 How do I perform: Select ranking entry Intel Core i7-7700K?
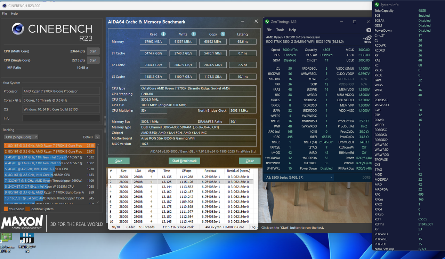click(x=50, y=169)
